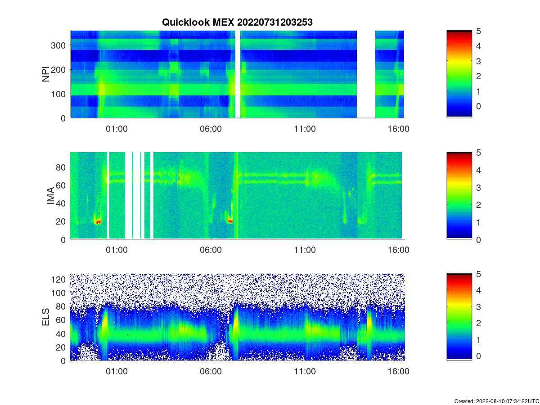Viewport: 540px width, 405px height.
Task: Click the 300 tick on NPI axis
Action: [x=58, y=45]
